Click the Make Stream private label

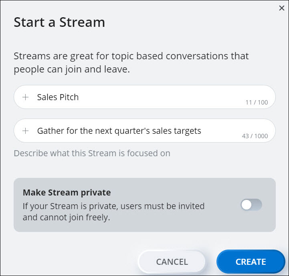[67, 192]
